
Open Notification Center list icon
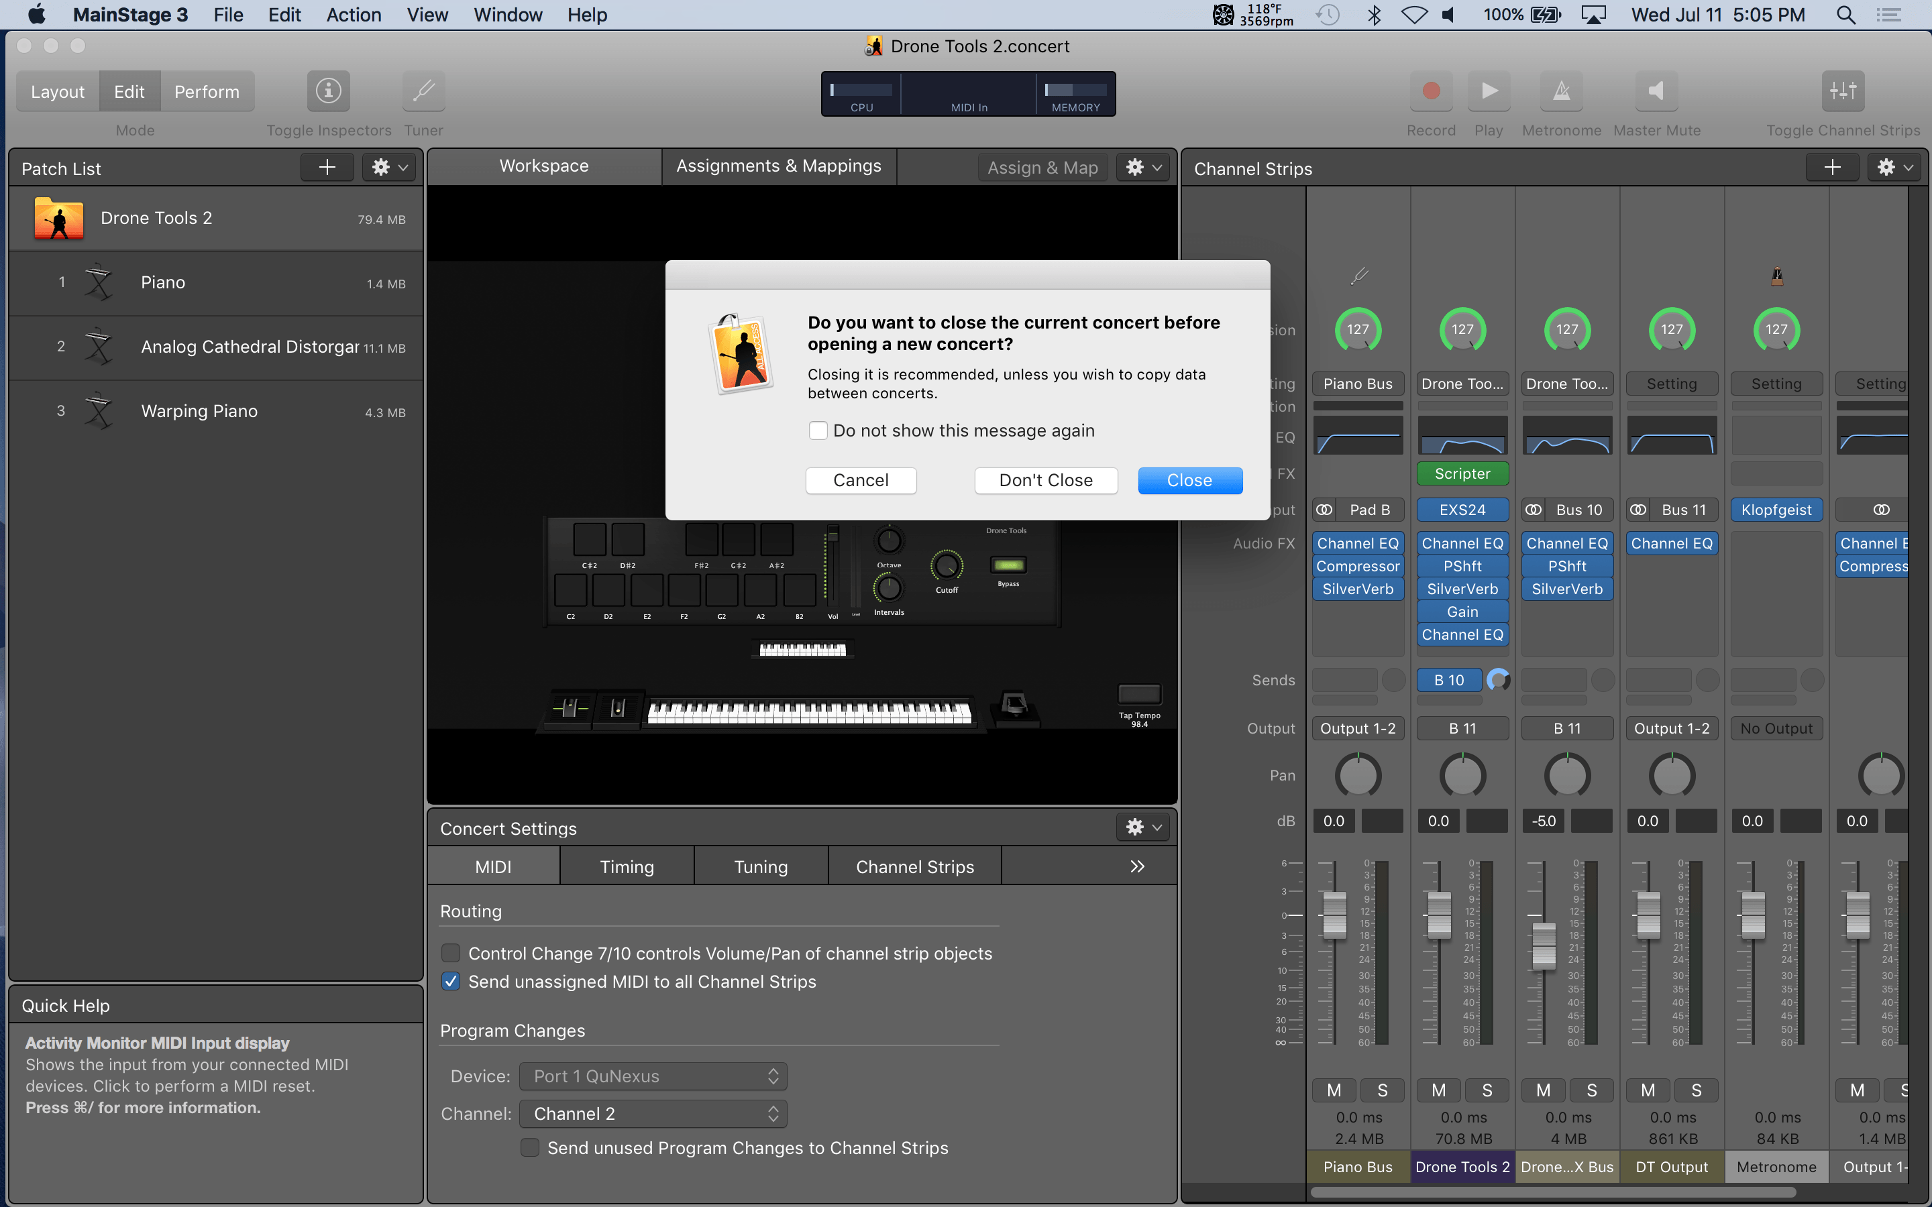(x=1888, y=14)
